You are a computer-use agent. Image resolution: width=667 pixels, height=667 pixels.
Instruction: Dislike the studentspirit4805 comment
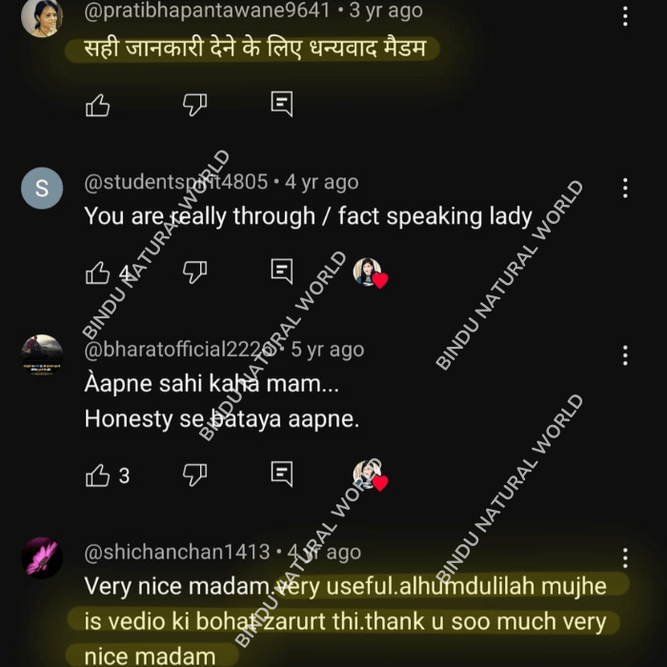[194, 272]
